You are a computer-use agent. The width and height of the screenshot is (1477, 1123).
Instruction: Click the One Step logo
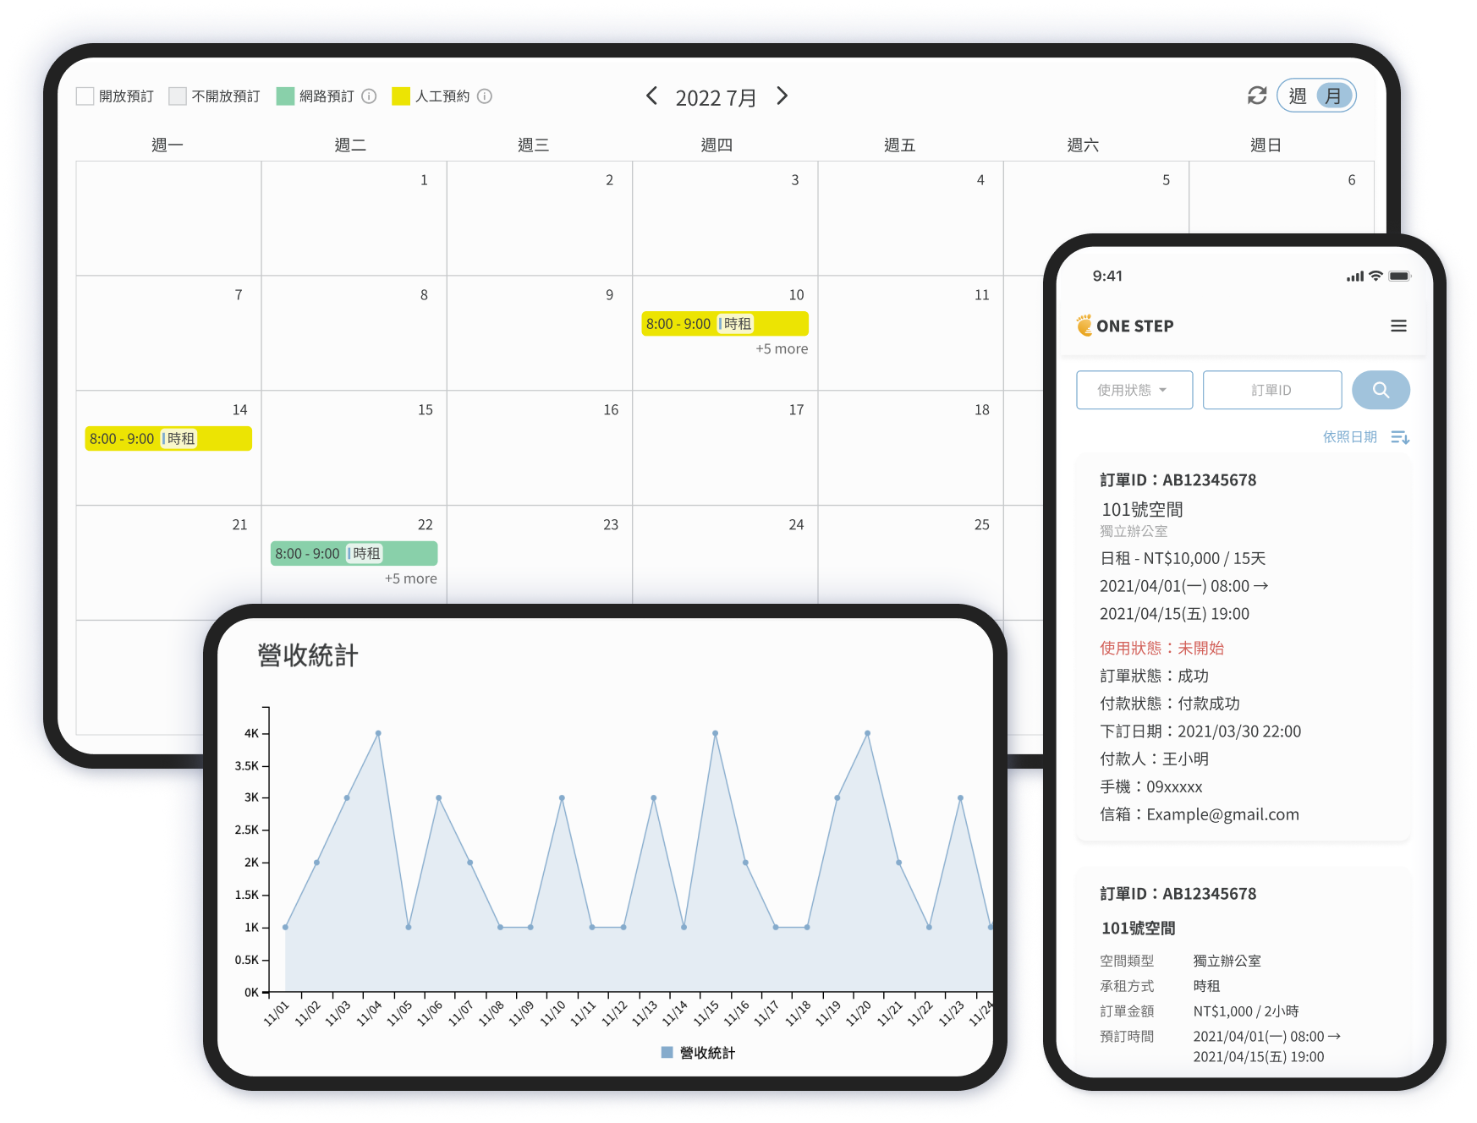coord(1124,326)
